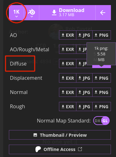Download Diffuse map as EXR

[68, 64]
